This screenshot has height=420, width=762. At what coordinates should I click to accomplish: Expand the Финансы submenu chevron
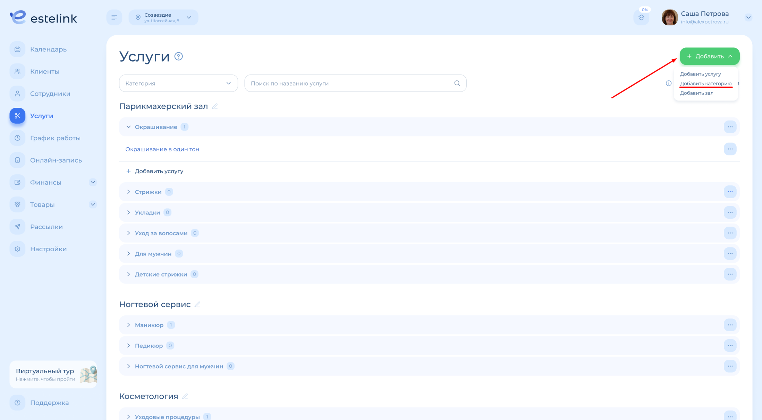(93, 182)
